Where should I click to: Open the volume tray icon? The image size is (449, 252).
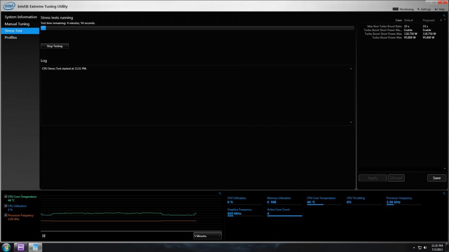point(425,248)
